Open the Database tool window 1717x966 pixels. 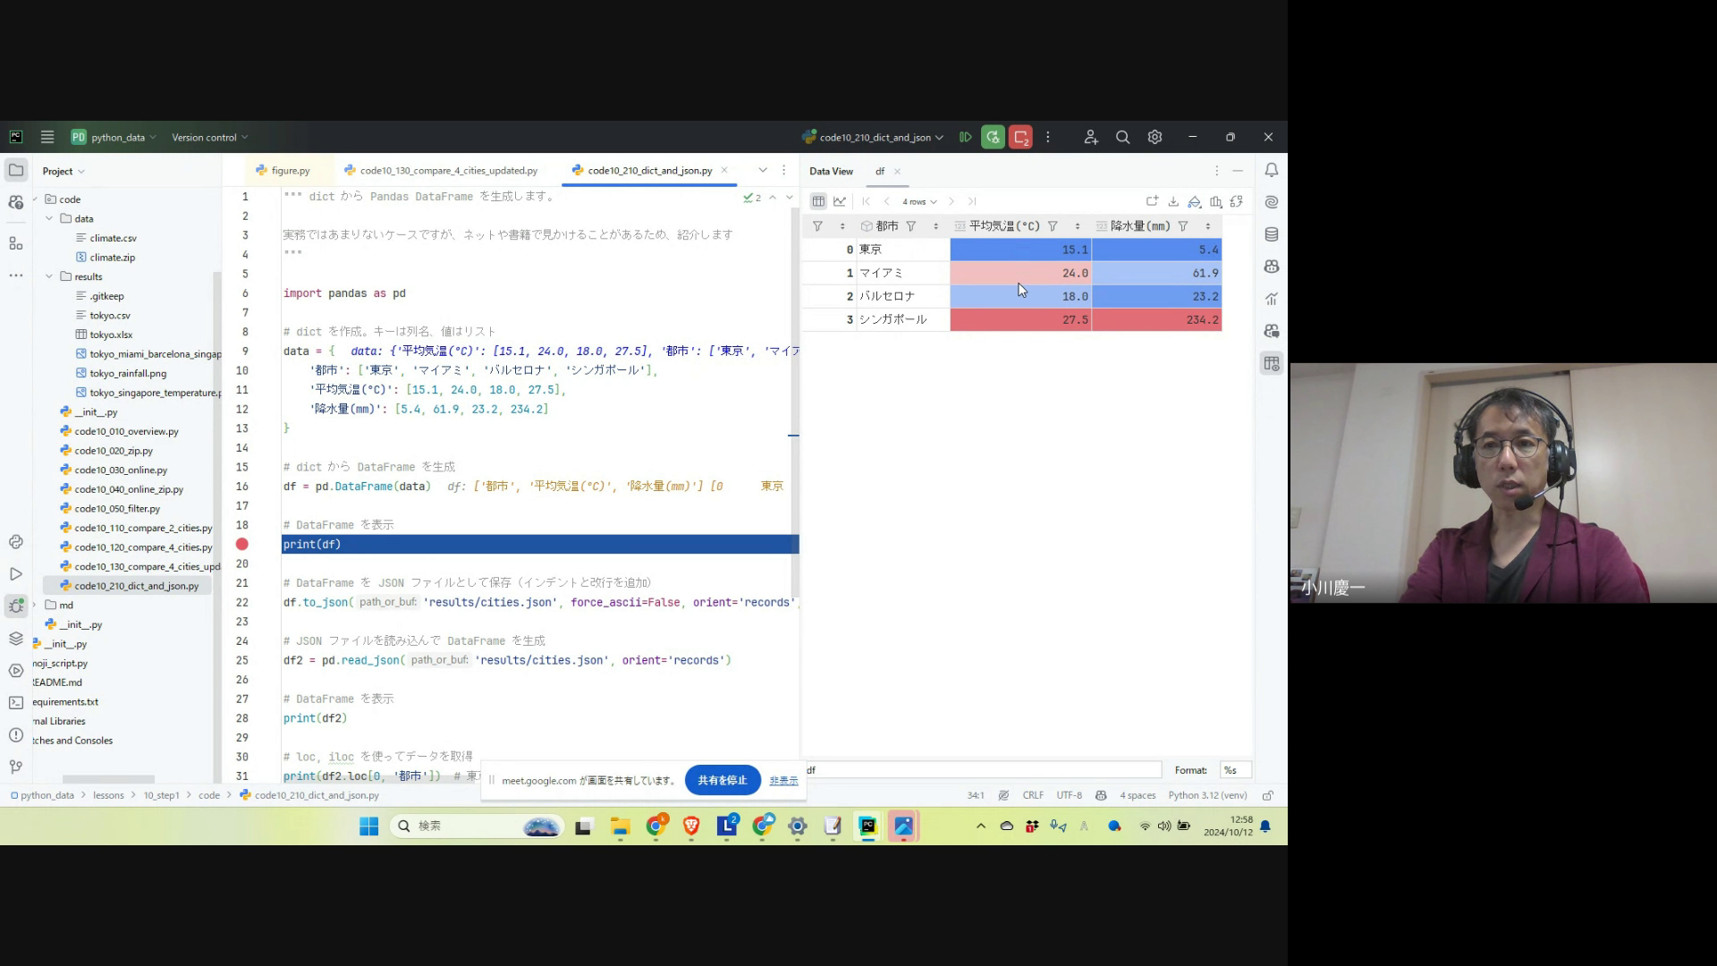point(1271,234)
